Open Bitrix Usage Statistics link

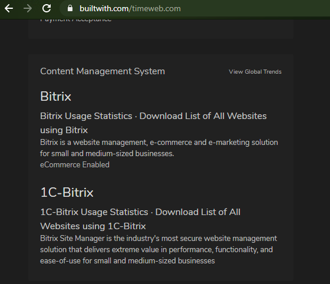pyautogui.click(x=86, y=116)
